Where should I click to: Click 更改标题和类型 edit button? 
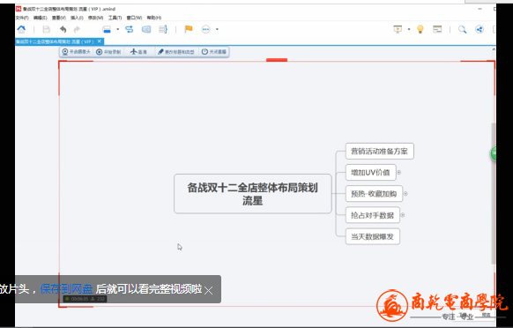coord(176,52)
